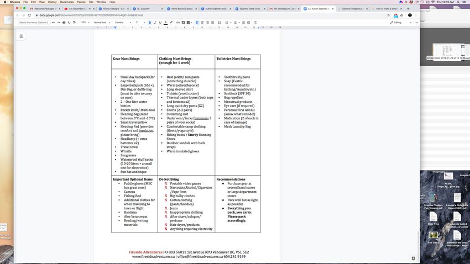This screenshot has width=470, height=264.
Task: Increase paragraph indent
Action: (248, 23)
